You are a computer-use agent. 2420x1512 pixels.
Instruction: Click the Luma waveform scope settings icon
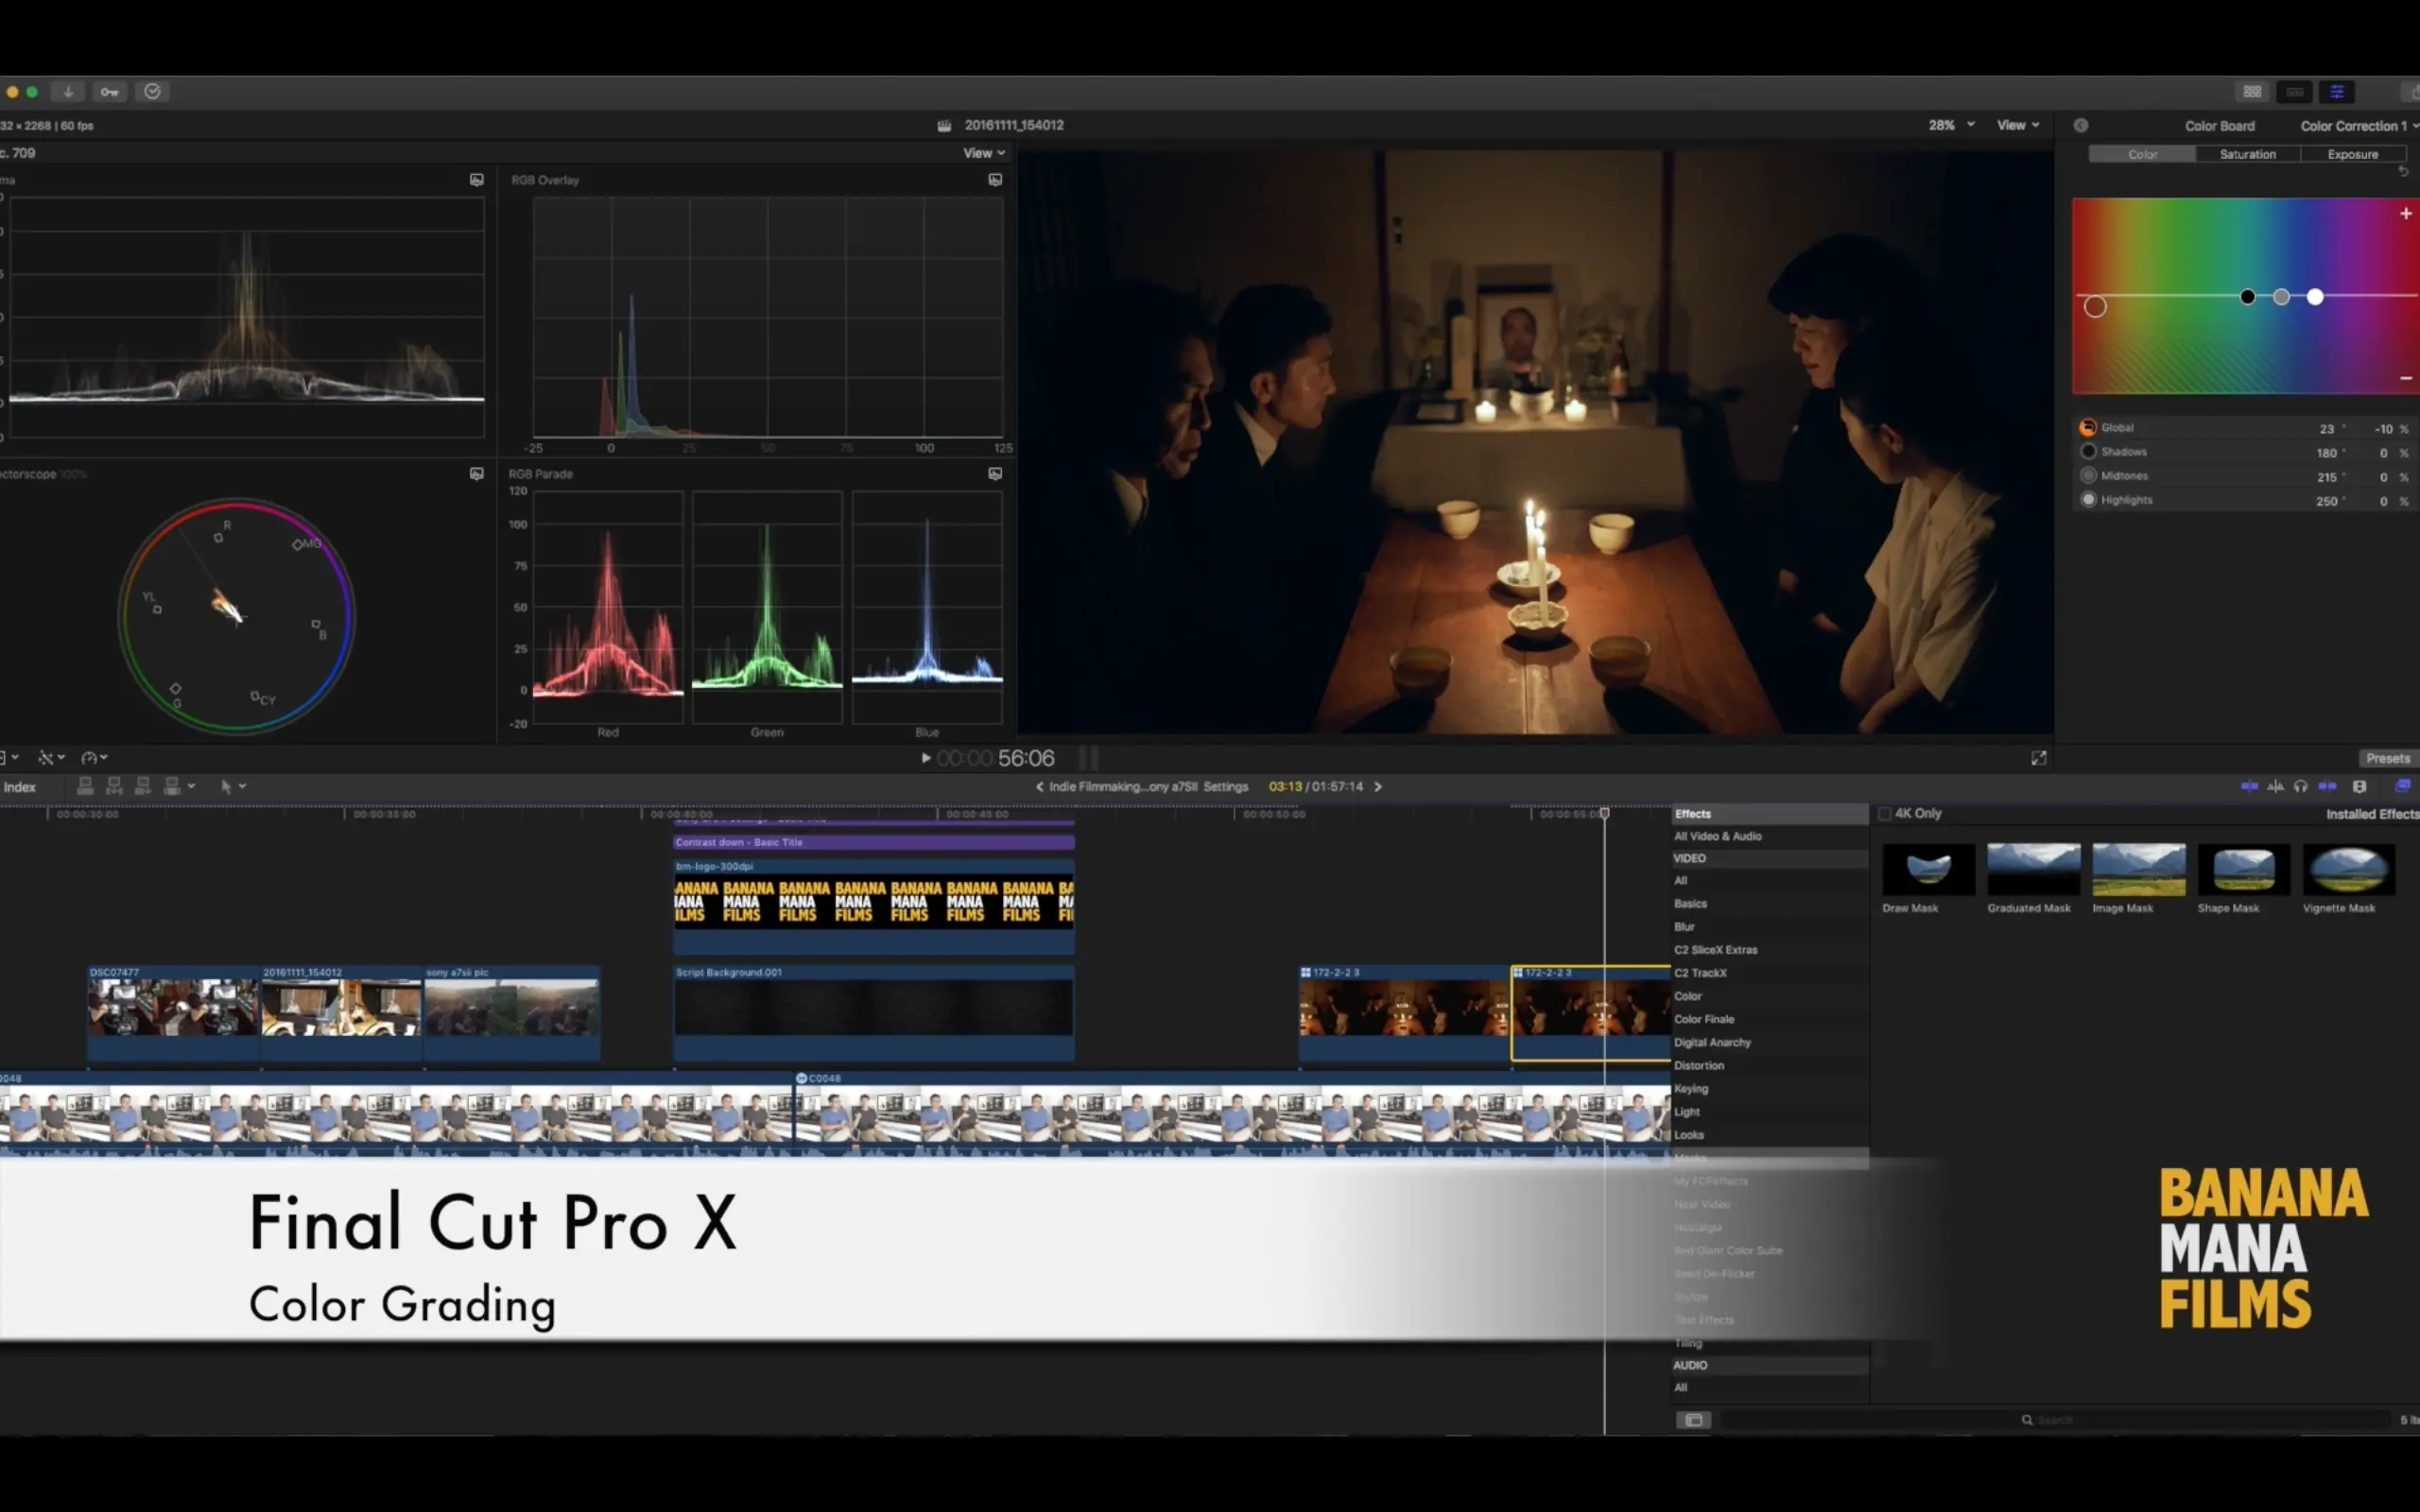pos(477,180)
